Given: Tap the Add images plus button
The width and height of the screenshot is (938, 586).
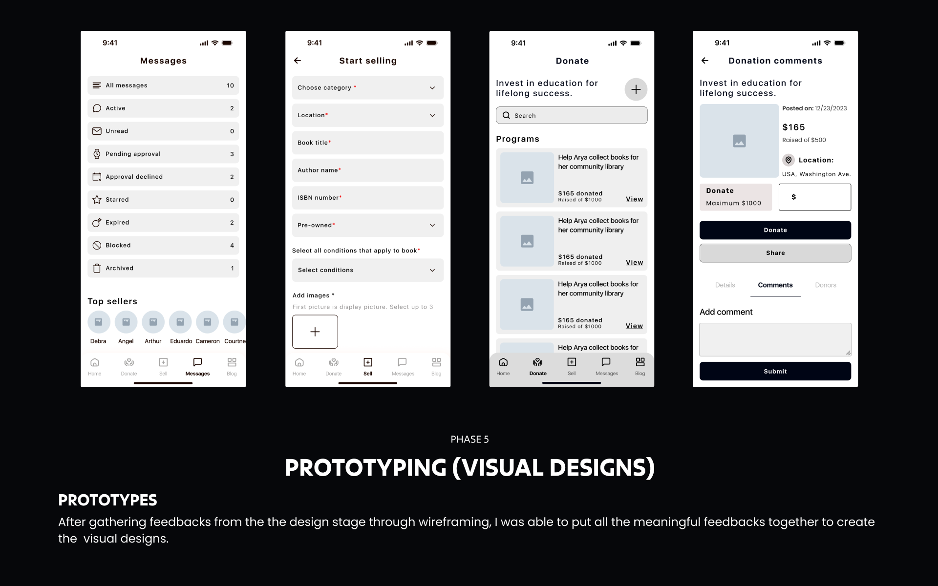Looking at the screenshot, I should (x=315, y=332).
